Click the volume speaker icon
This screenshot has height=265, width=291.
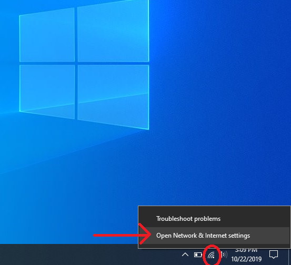click(x=224, y=255)
